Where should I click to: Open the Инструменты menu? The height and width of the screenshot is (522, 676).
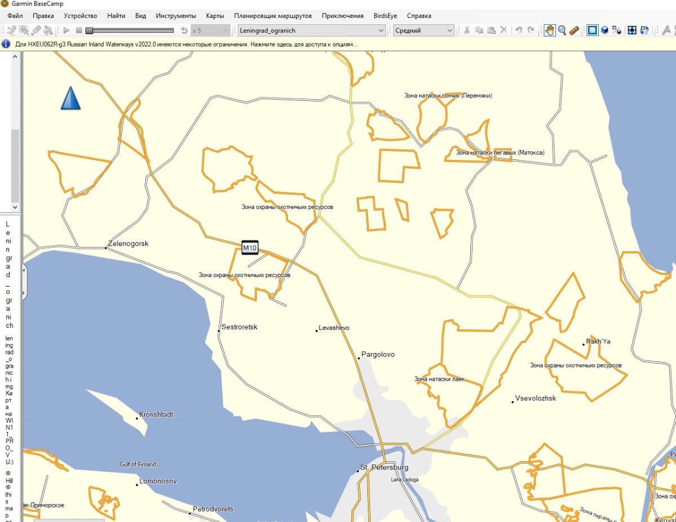tap(176, 16)
